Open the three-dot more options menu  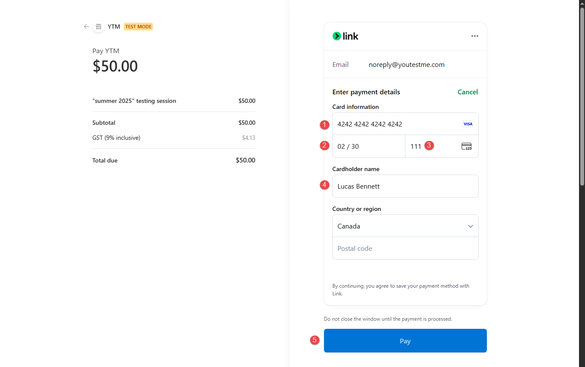tap(474, 36)
